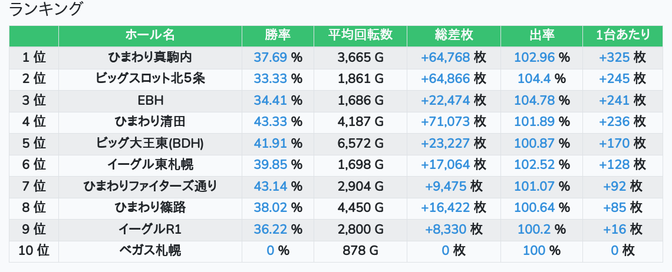Select ビッグ大王東(BDH) hall name

[150, 144]
